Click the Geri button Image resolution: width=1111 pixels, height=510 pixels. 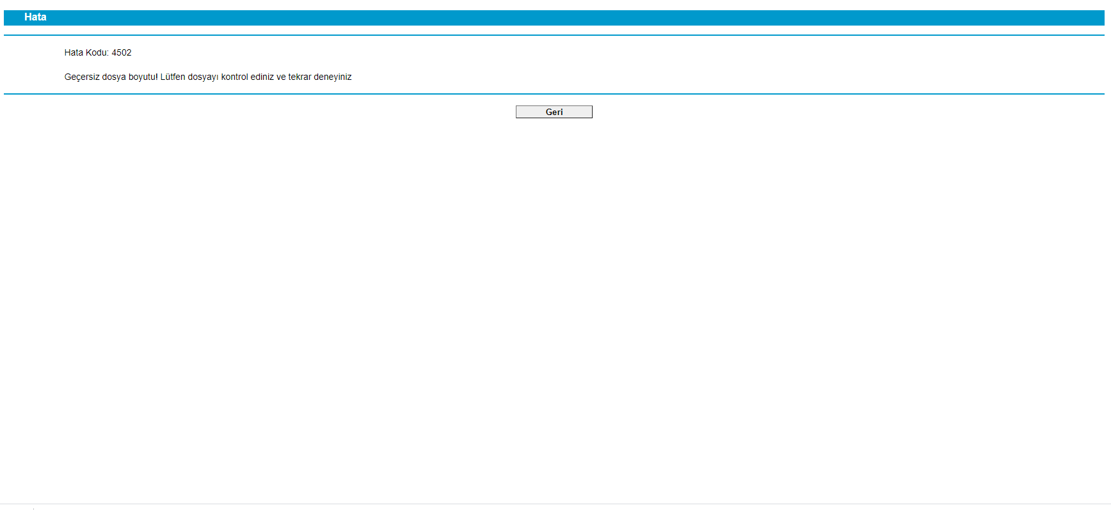(554, 112)
